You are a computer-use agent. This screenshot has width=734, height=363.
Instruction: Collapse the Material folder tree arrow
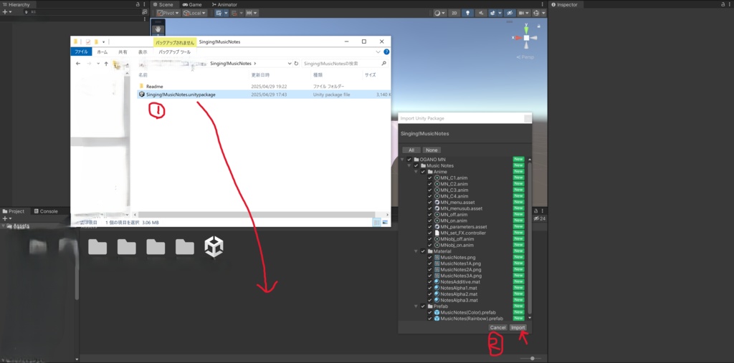pyautogui.click(x=415, y=251)
